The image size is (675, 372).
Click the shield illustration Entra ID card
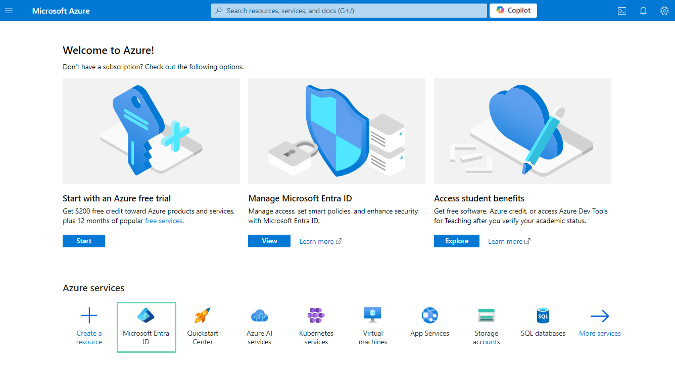point(336,131)
